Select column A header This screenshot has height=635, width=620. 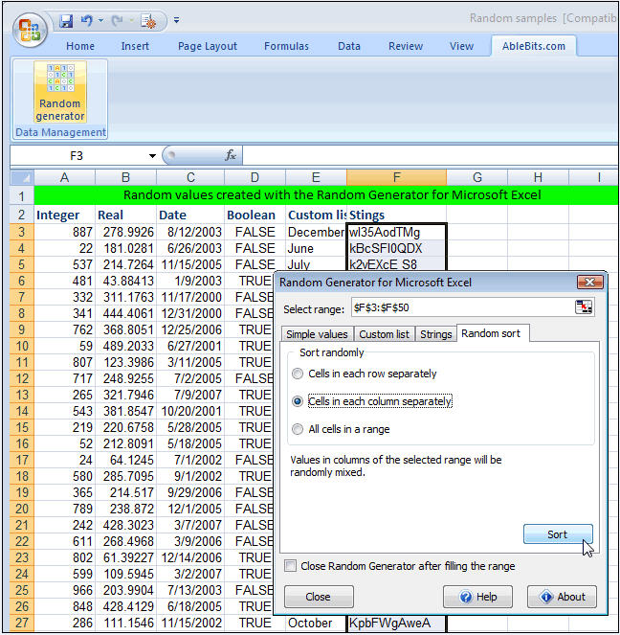65,177
